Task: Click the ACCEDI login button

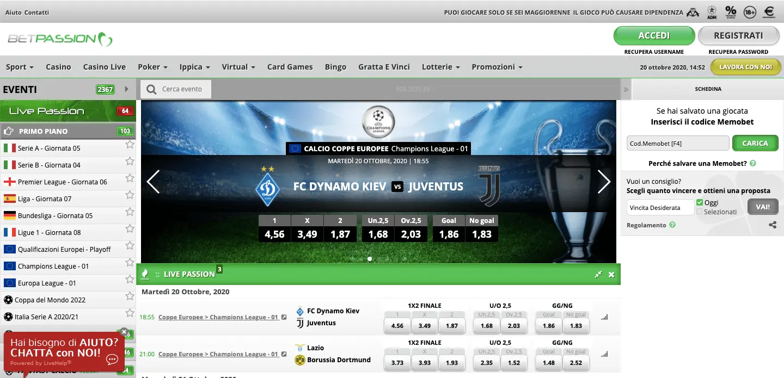Action: [654, 35]
